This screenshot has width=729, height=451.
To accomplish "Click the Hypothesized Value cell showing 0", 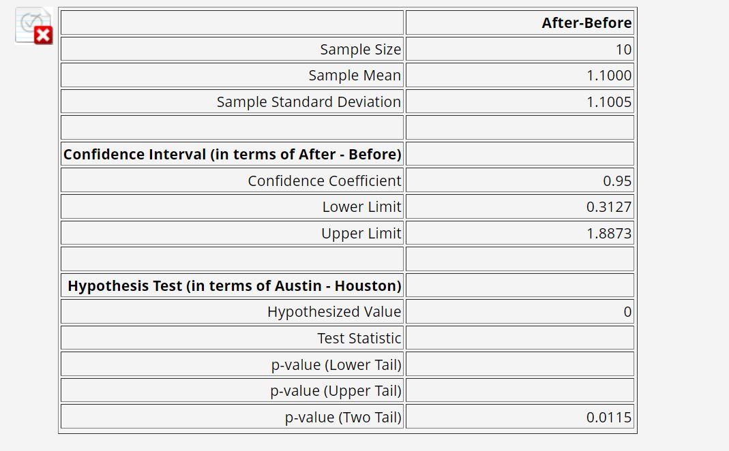I will point(520,311).
